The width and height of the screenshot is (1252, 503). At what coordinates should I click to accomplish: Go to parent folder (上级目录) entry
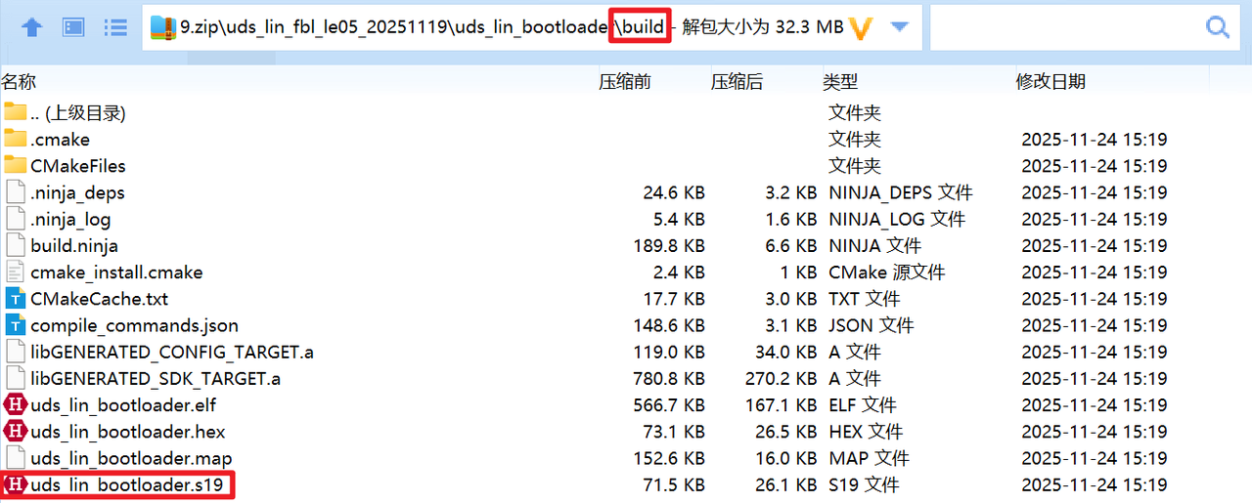77,113
